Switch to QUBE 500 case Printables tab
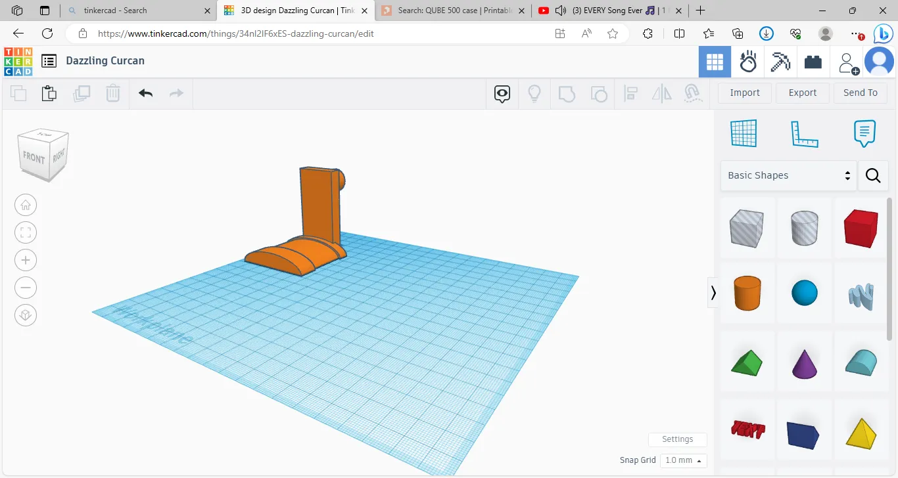Image resolution: width=898 pixels, height=478 pixels. click(x=446, y=11)
